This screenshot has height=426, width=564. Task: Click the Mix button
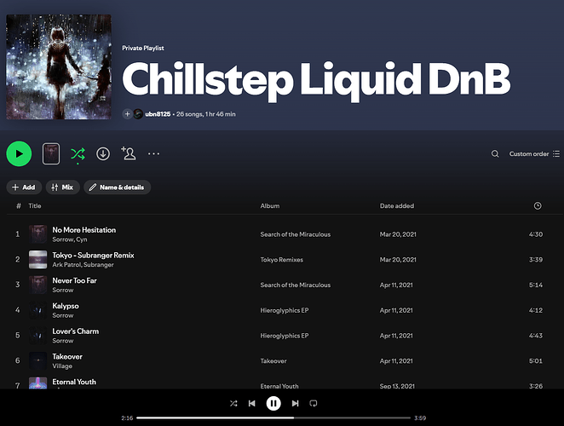coord(62,187)
